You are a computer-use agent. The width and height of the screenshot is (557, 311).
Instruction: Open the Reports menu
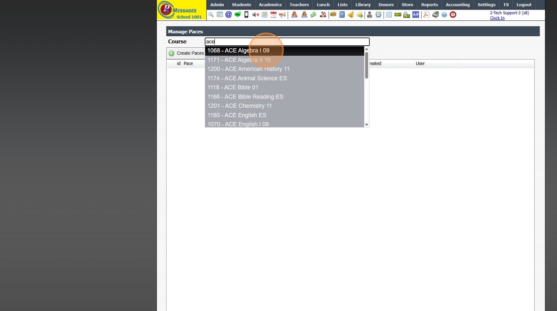pyautogui.click(x=430, y=4)
